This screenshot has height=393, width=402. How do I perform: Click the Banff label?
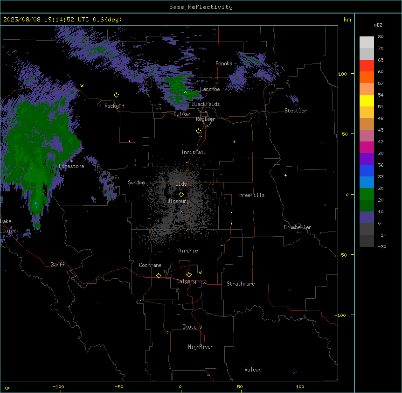click(x=58, y=265)
